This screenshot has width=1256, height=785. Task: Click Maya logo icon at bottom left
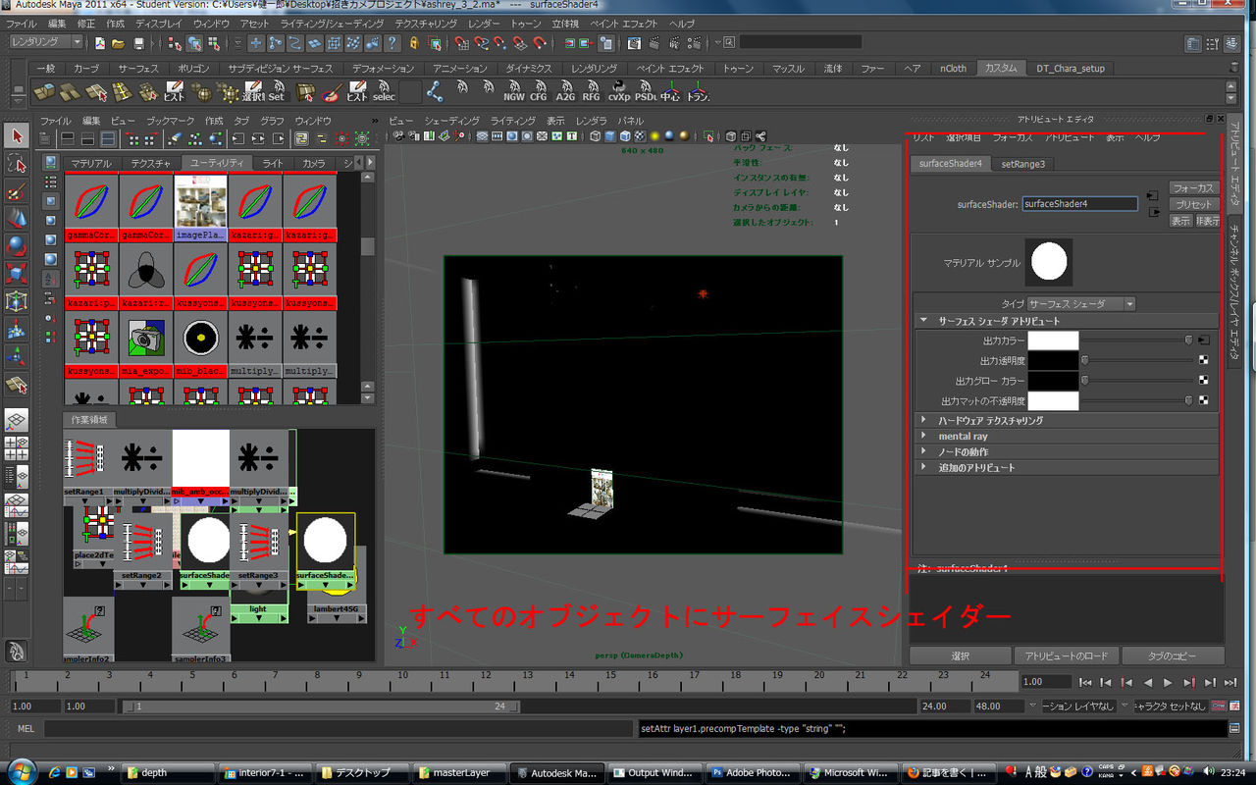17,651
